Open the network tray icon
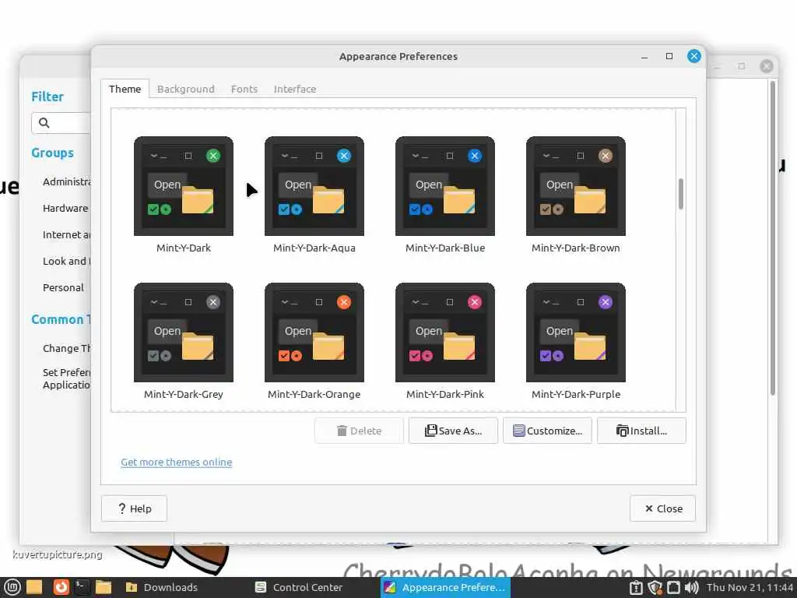 click(x=673, y=587)
